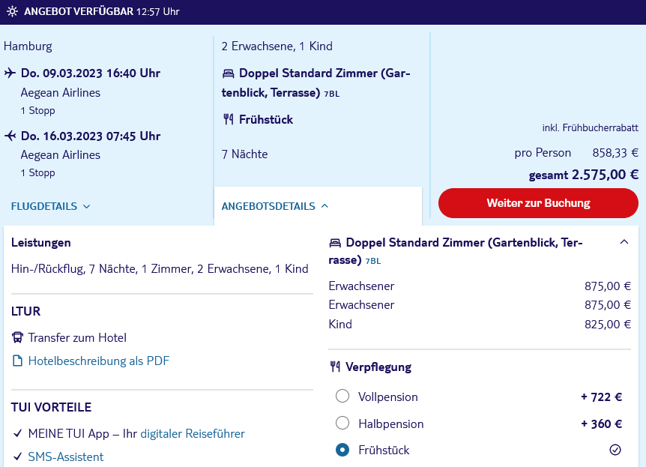
Task: Click the bed icon in the offer summary
Action: click(x=228, y=73)
